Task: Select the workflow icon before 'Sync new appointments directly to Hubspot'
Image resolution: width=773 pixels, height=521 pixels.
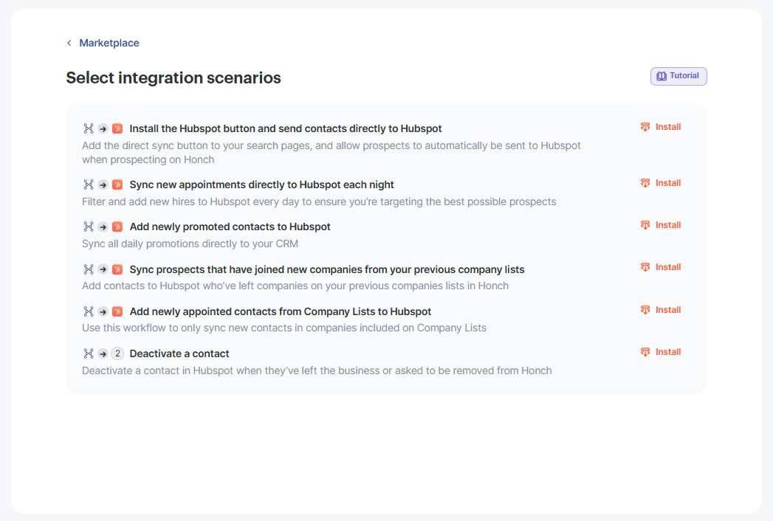Action: pos(88,184)
